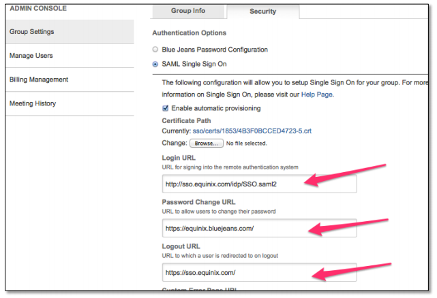Select Blue Jeans Password Configuration radio button

pyautogui.click(x=155, y=50)
